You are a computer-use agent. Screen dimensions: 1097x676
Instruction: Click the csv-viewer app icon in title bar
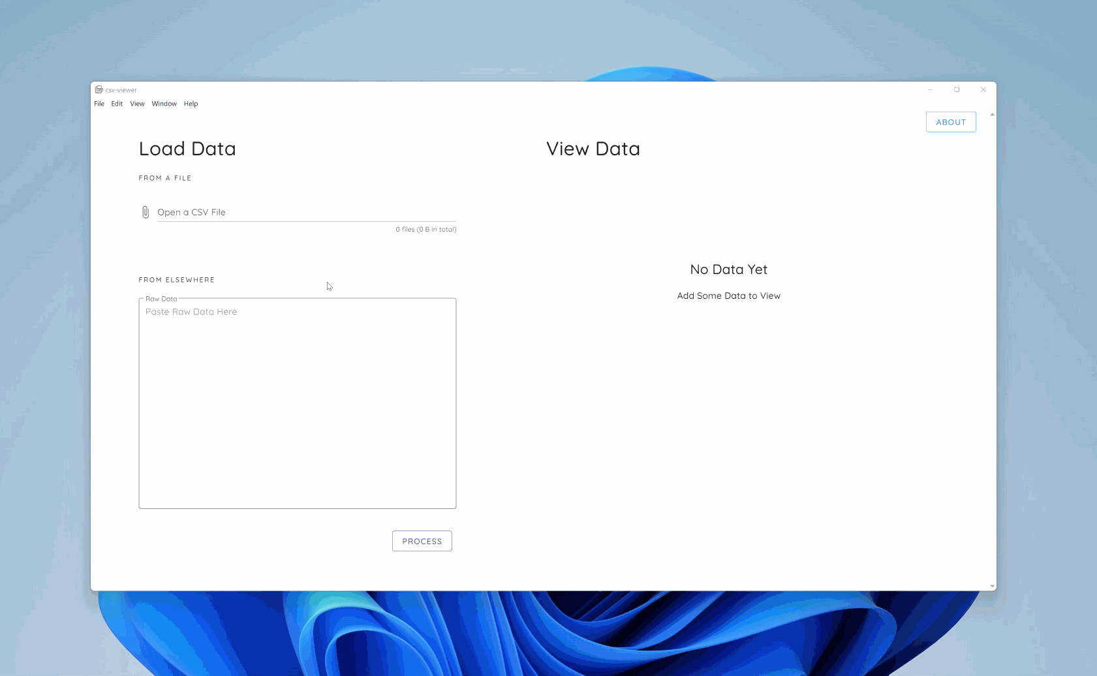[99, 89]
